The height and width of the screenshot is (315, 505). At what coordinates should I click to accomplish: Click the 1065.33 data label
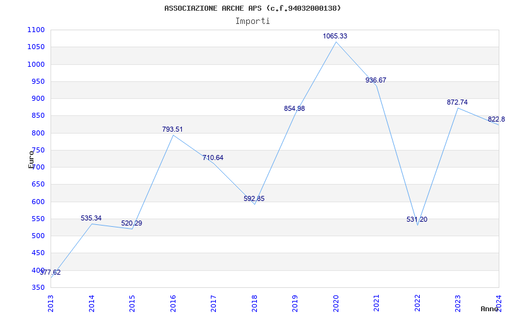[335, 36]
